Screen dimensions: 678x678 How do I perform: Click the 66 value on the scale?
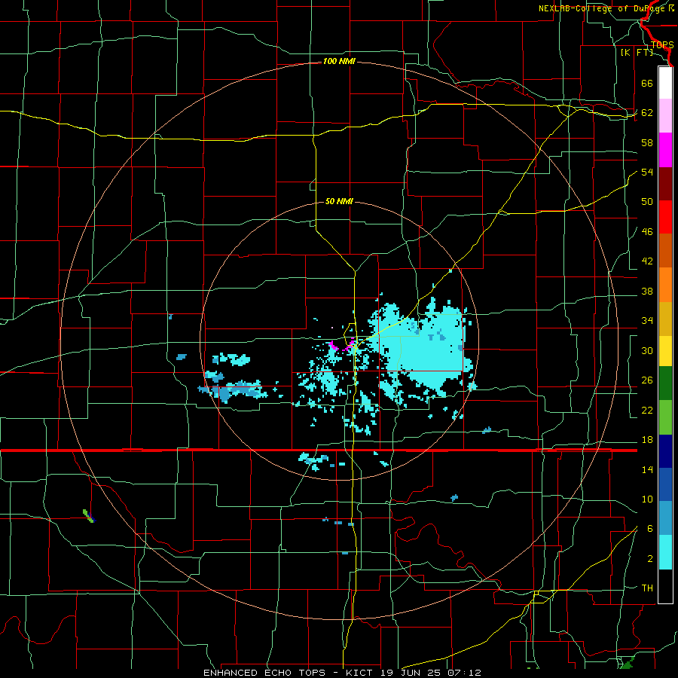tap(647, 83)
